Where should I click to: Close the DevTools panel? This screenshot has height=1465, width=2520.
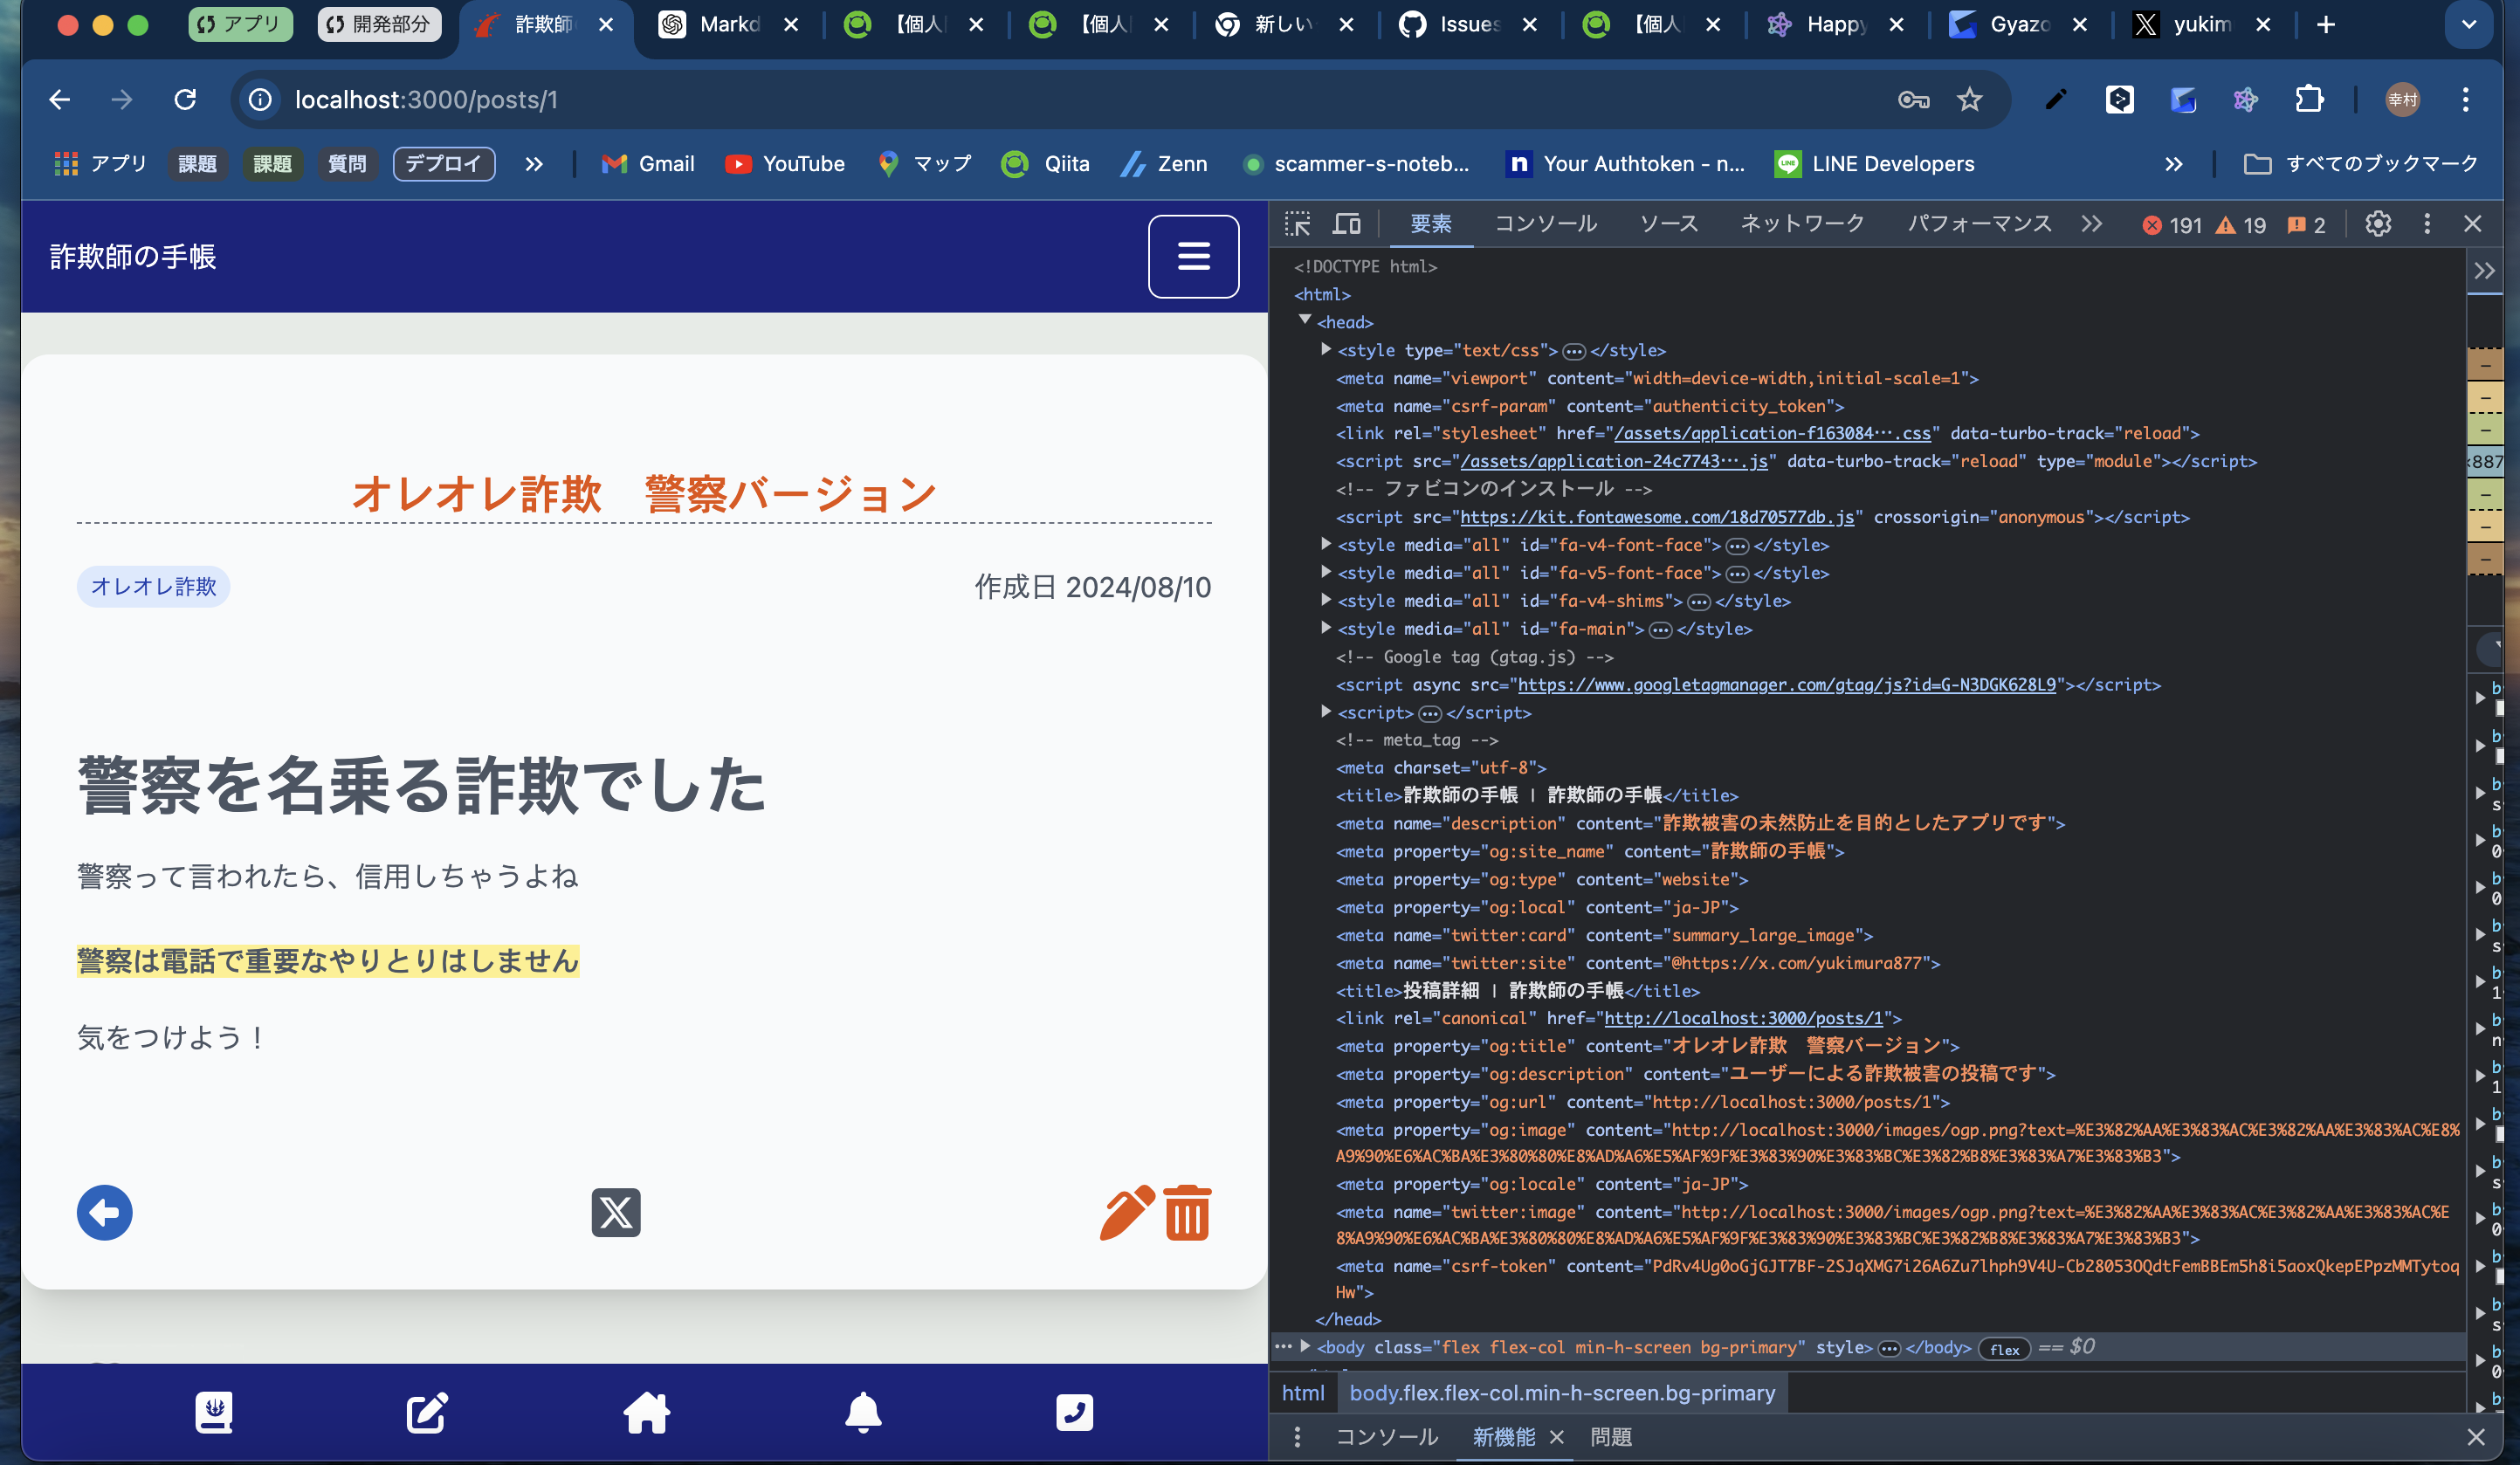[2473, 224]
